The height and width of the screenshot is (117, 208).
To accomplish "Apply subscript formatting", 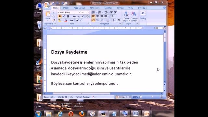I will [x=78, y=16].
